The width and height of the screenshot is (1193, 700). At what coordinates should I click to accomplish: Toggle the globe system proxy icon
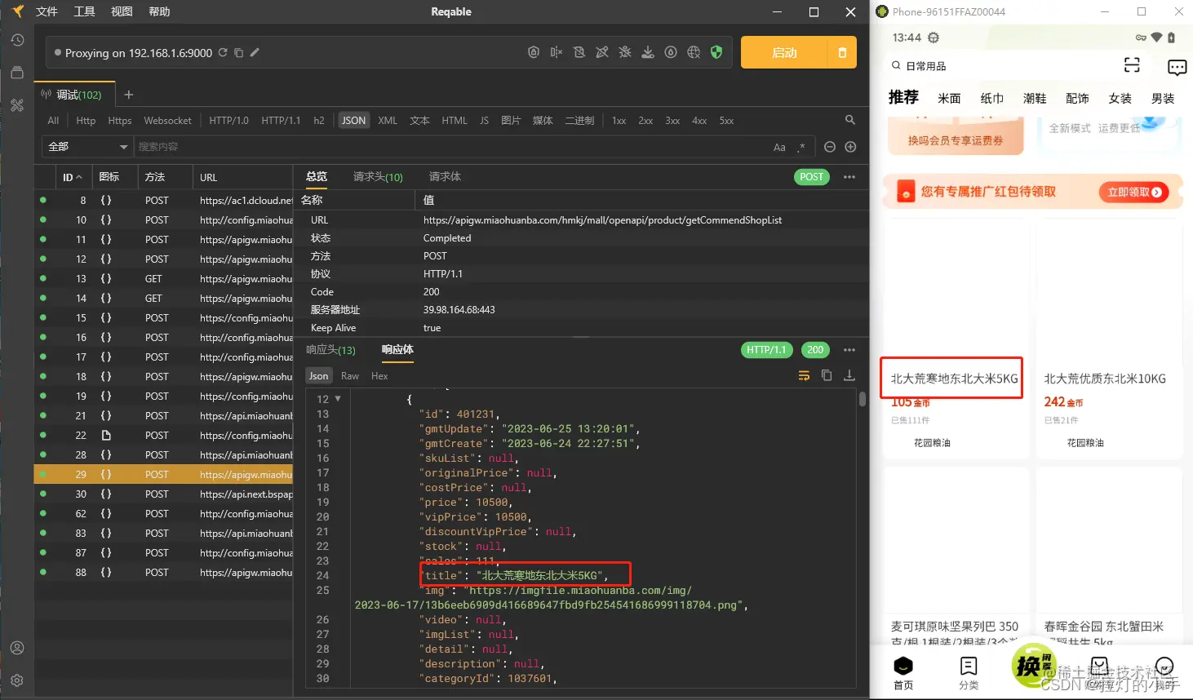(694, 52)
